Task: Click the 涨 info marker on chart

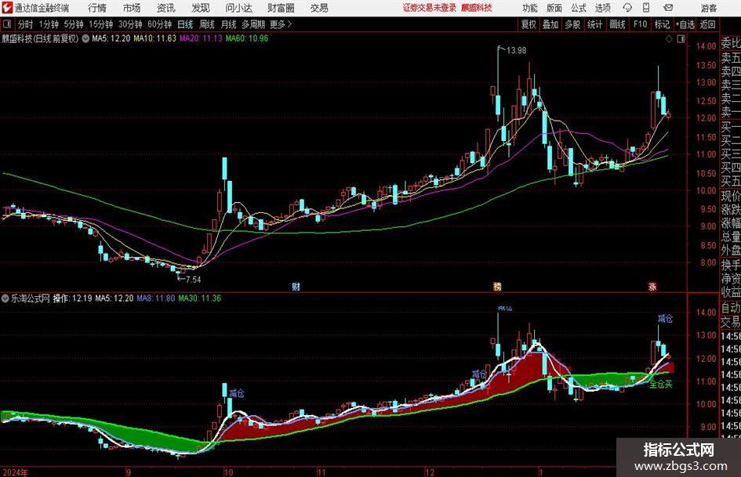Action: pos(652,286)
